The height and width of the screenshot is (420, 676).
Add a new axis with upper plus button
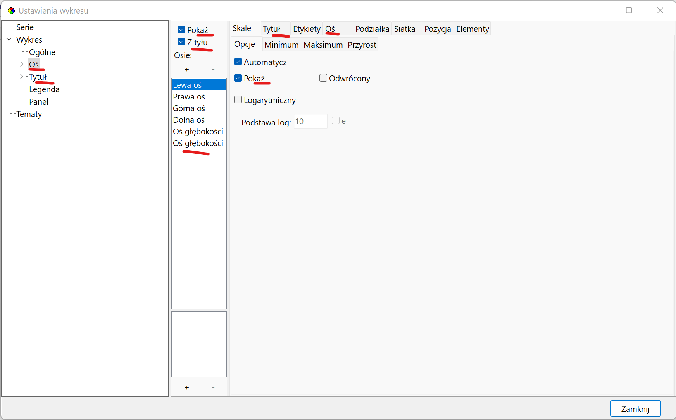pos(187,69)
